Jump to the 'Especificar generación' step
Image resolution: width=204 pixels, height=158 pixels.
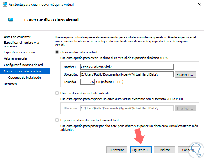(19, 52)
